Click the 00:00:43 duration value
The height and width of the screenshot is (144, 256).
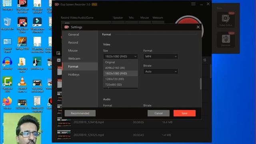[138, 135]
